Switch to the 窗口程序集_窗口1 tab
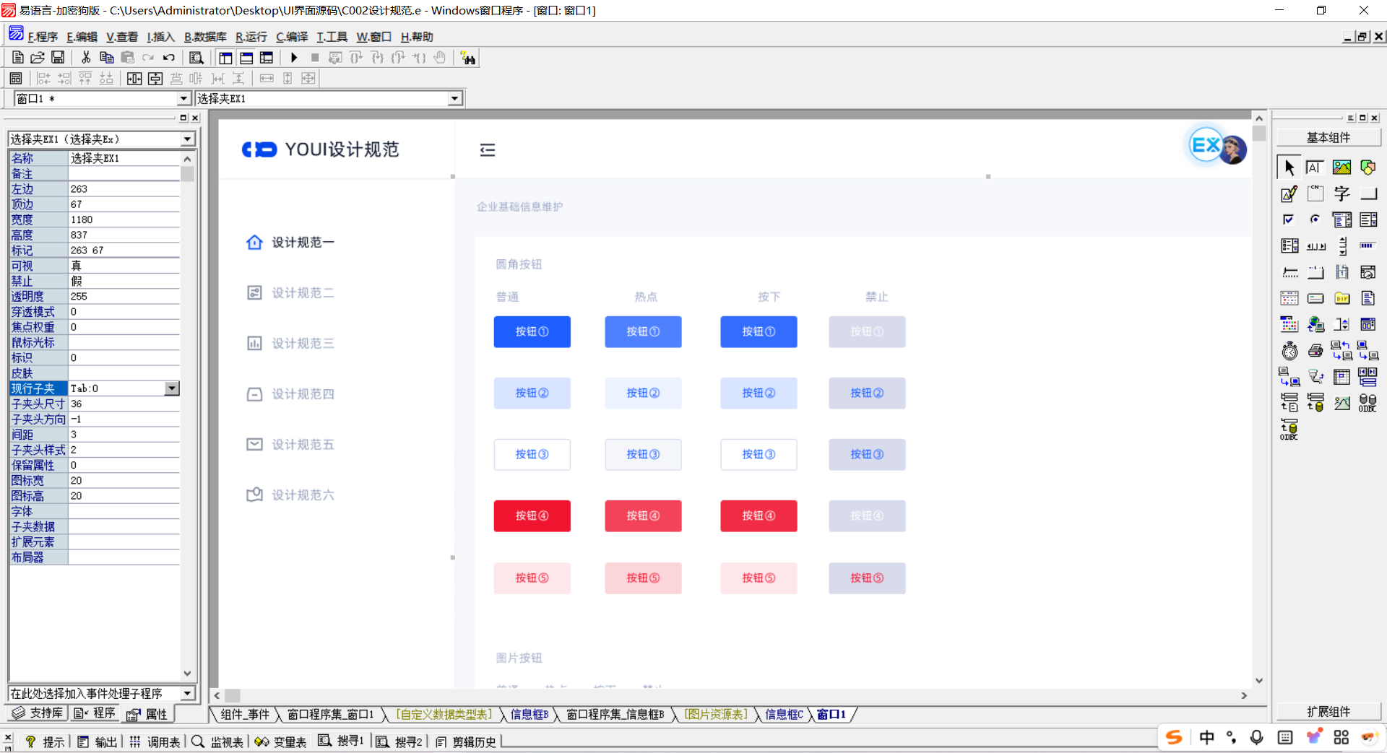This screenshot has width=1387, height=753. [x=330, y=715]
